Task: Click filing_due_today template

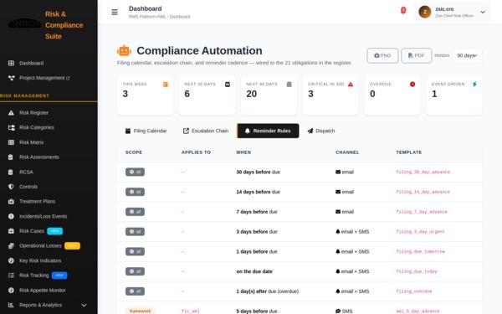Action: click(x=417, y=271)
